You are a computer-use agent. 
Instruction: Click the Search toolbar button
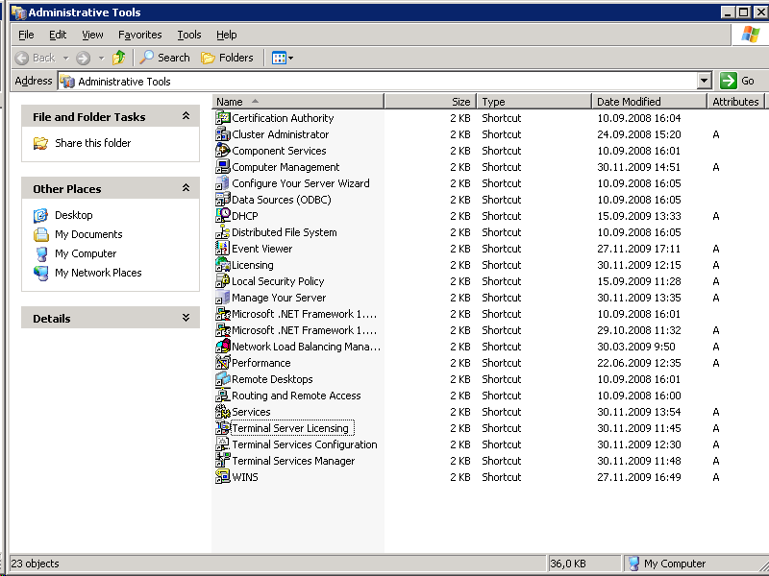pyautogui.click(x=164, y=58)
